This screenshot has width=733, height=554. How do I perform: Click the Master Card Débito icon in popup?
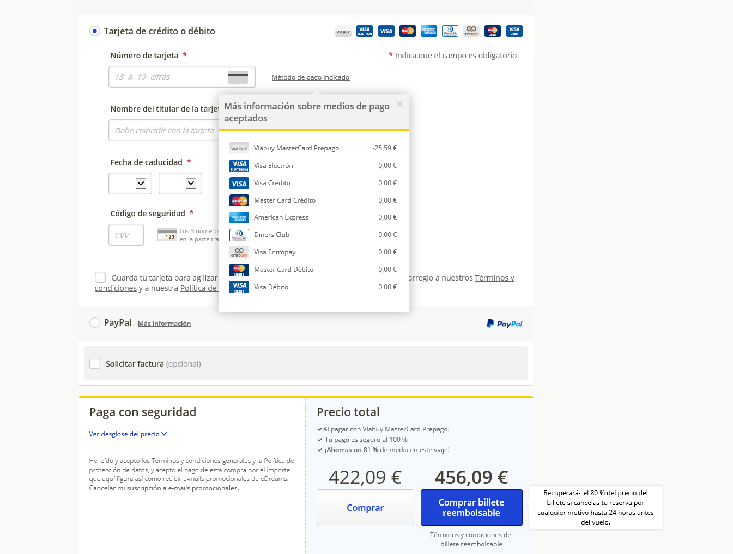pos(239,270)
